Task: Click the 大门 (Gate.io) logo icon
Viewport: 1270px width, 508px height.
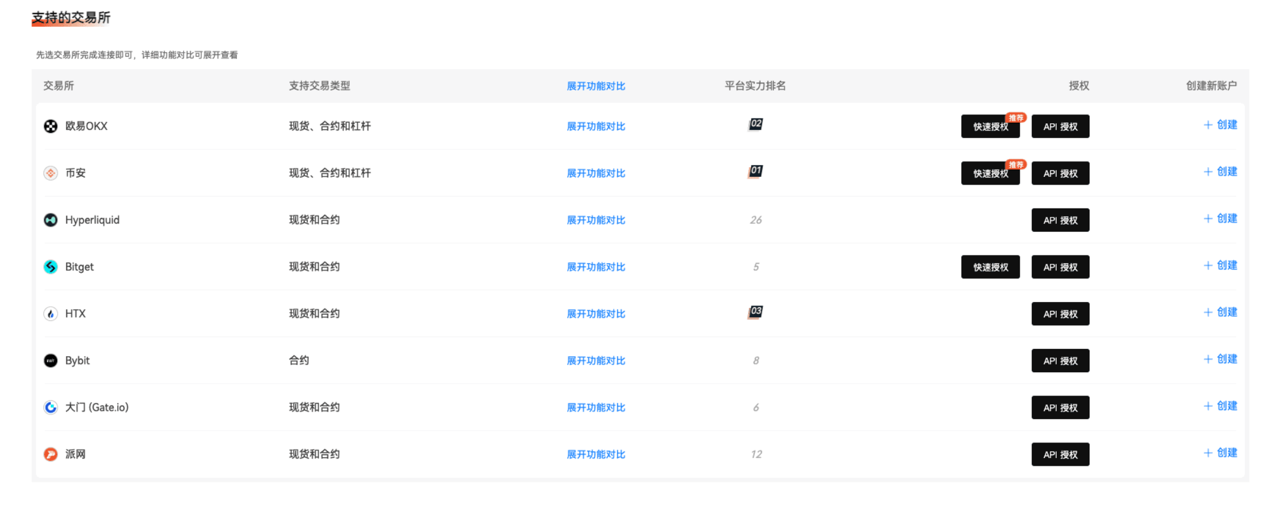Action: point(51,407)
